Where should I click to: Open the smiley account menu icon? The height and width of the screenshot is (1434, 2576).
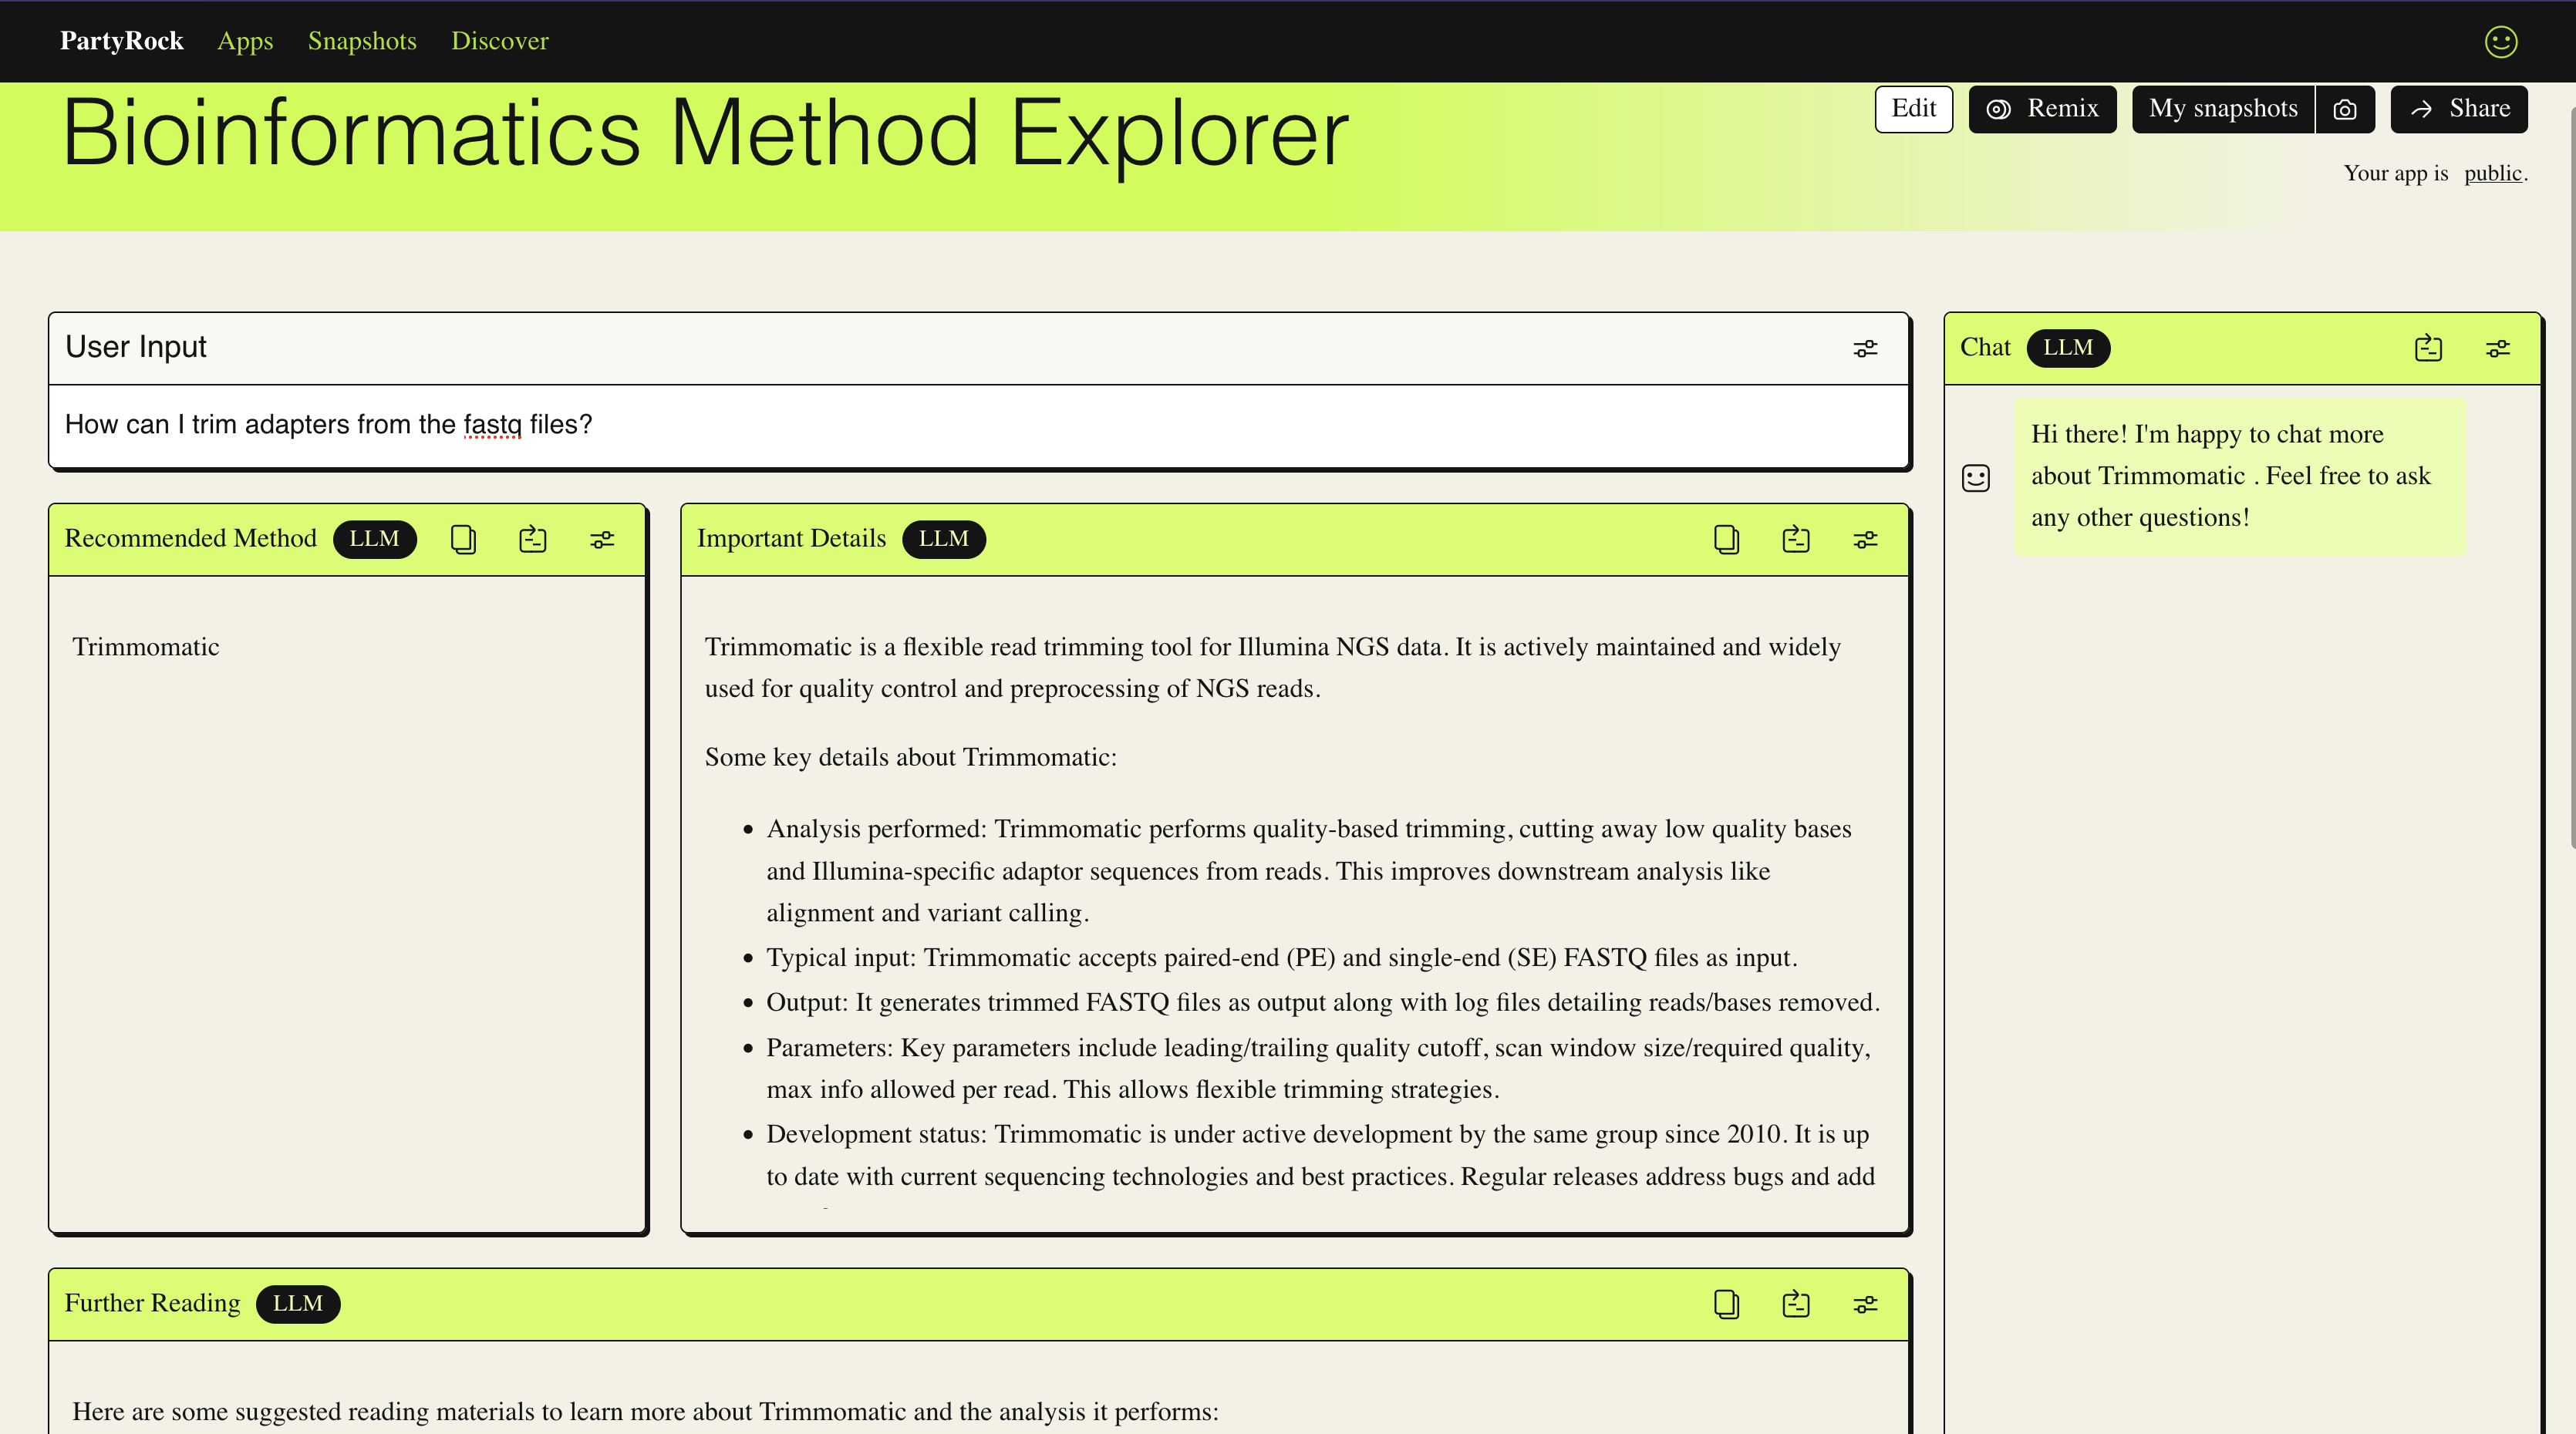[2500, 41]
